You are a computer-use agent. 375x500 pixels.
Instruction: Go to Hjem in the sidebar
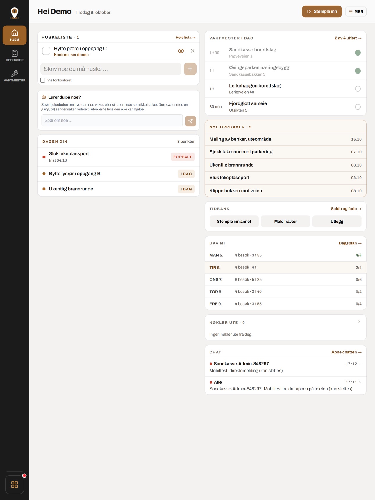[x=15, y=35]
